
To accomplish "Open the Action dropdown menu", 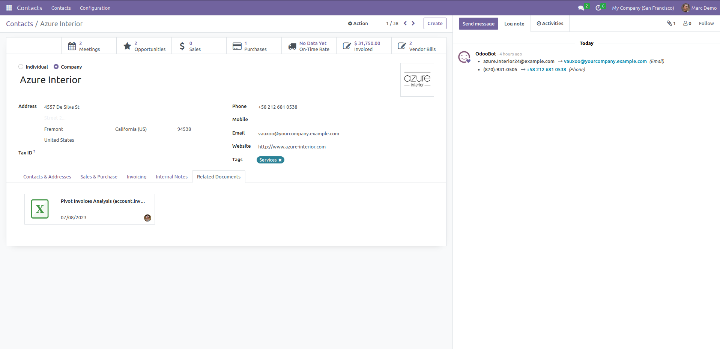I will tap(358, 23).
